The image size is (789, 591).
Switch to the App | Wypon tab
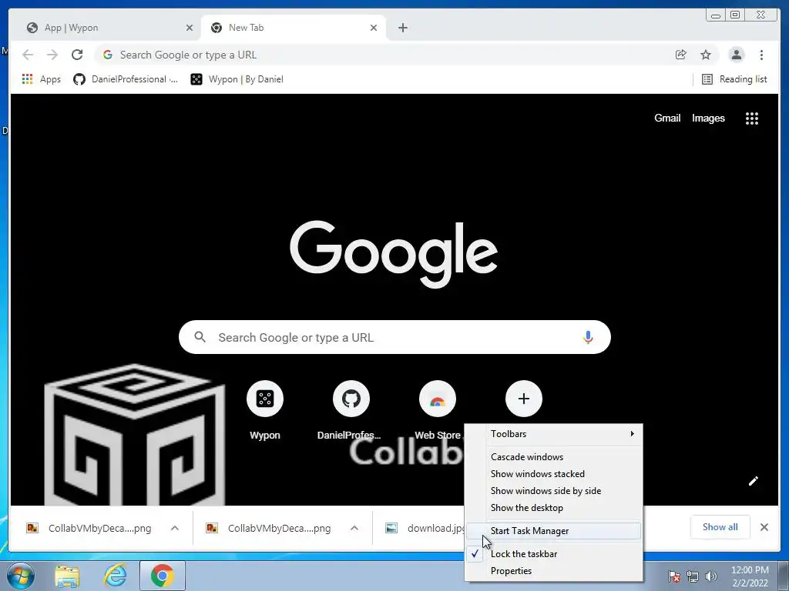tap(103, 28)
